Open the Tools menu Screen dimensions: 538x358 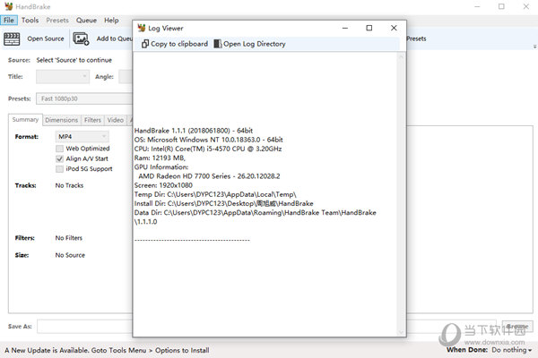click(x=30, y=21)
